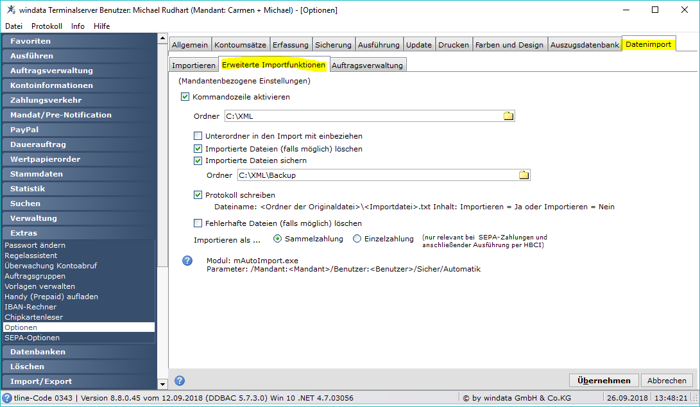Click the Übernehmen button
Image resolution: width=700 pixels, height=407 pixels.
604,381
